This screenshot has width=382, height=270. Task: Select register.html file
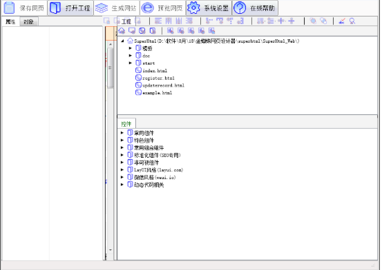click(x=158, y=78)
